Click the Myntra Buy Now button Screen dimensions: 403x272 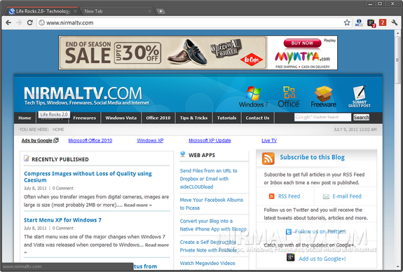click(302, 43)
